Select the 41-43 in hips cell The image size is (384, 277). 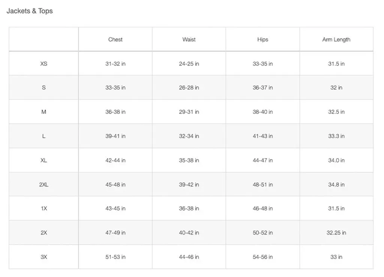[262, 136]
